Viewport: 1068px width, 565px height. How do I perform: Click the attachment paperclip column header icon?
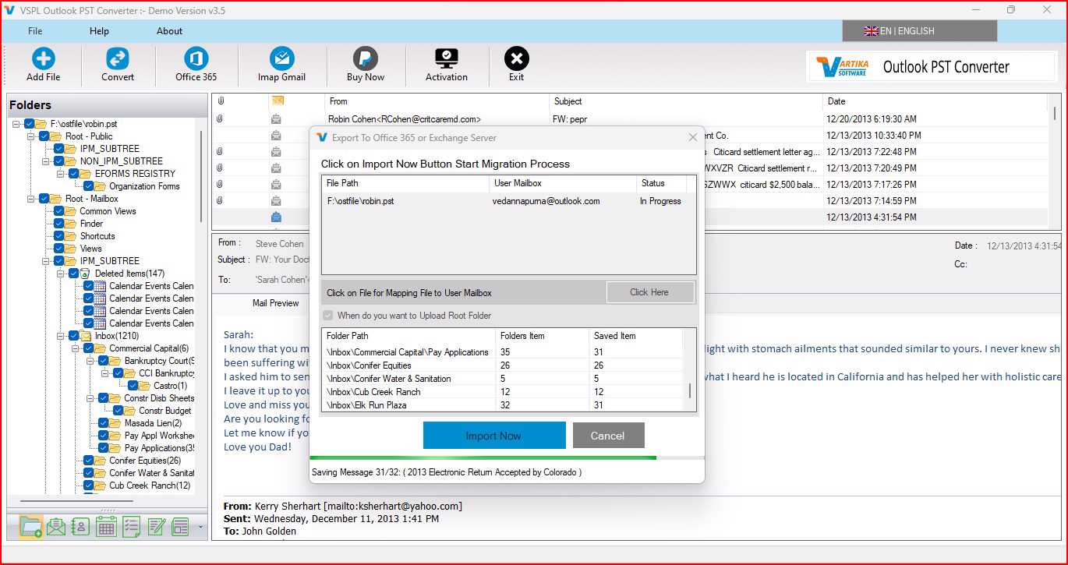(x=221, y=101)
